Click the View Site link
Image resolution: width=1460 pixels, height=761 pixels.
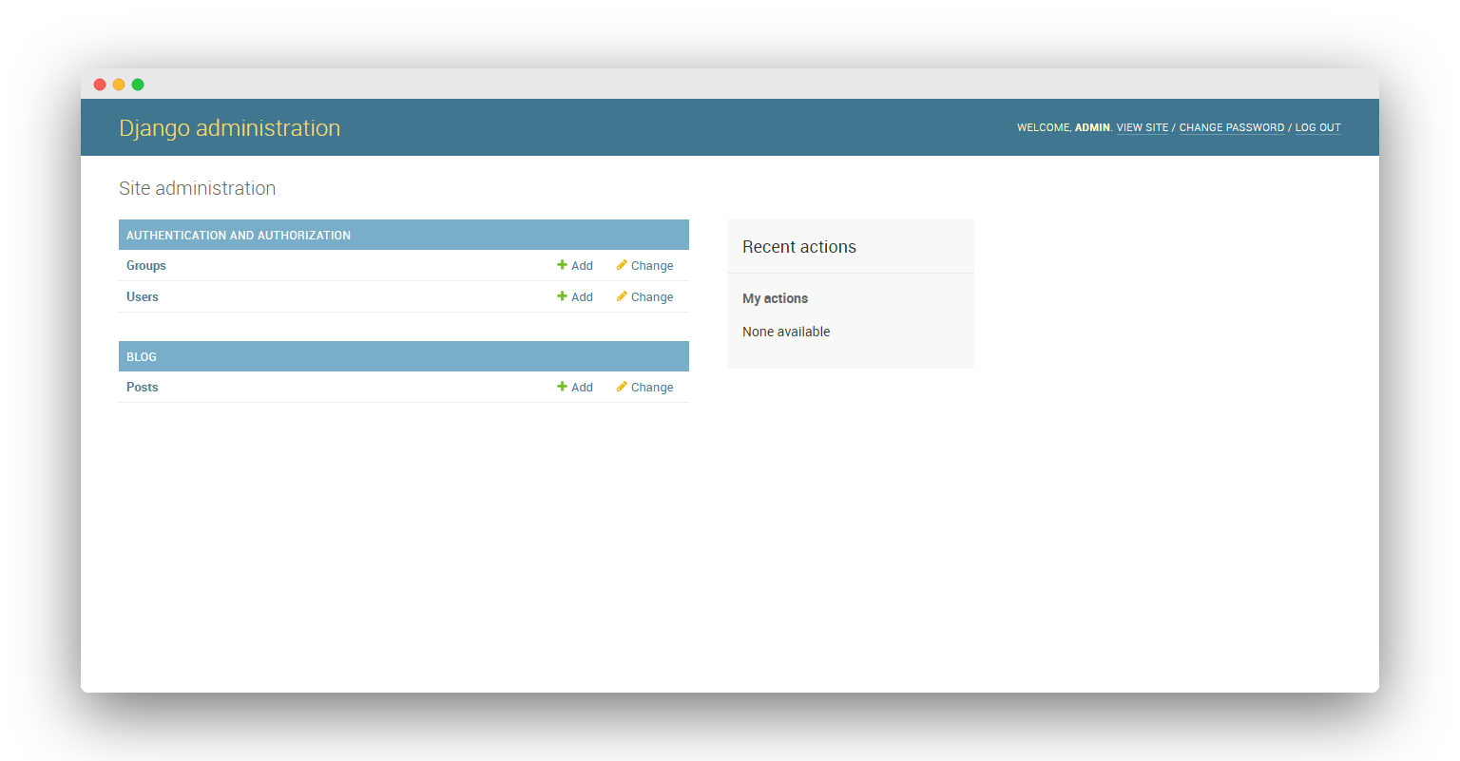(1142, 127)
